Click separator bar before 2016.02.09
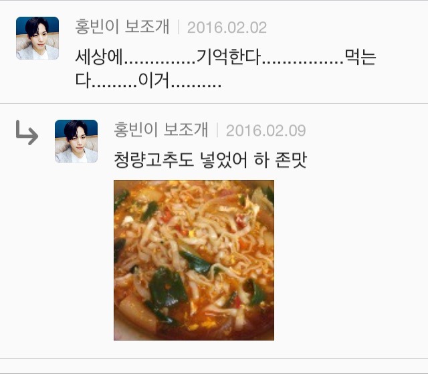428x374 pixels. 217,130
